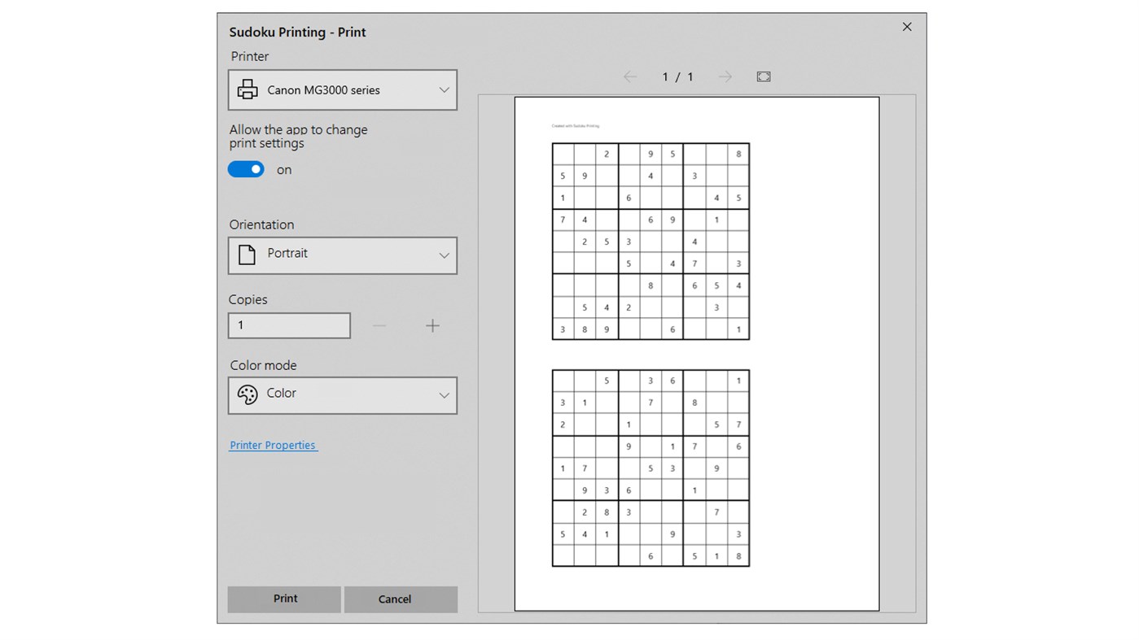This screenshot has width=1139, height=640.
Task: Click the color palette icon in Color mode
Action: [x=247, y=394]
